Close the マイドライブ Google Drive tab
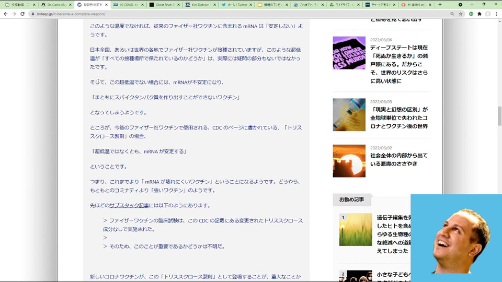Image resolution: width=502 pixels, height=282 pixels. [x=358, y=5]
